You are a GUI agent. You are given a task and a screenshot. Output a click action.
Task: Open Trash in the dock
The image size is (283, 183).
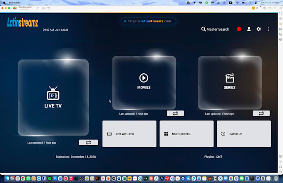click(276, 178)
